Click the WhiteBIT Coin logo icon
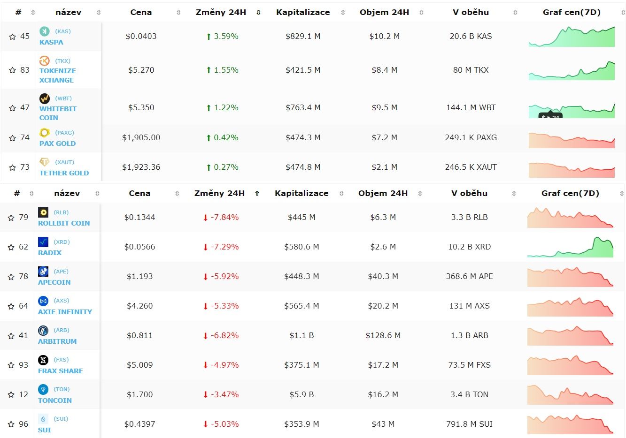 [45, 98]
